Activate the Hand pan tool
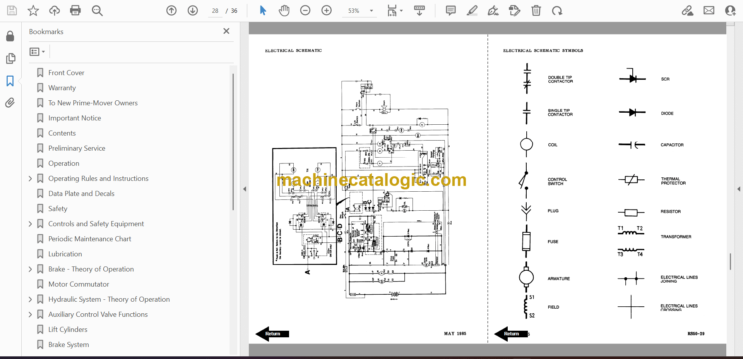 coord(284,10)
